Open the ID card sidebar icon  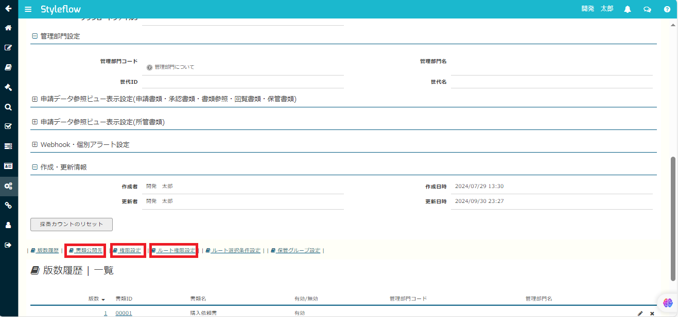click(8, 166)
